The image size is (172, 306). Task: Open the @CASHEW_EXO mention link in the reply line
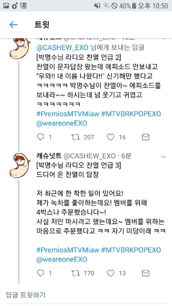(62, 47)
